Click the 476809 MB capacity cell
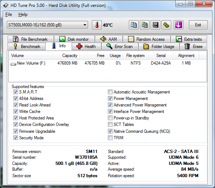 coord(67,63)
